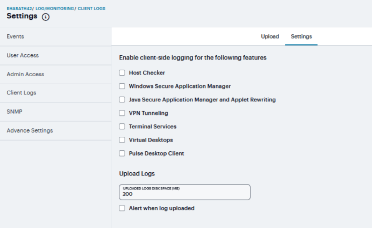Screen dimensions: 372x228
Task: Check Pulse Desktop Client option
Action: coord(122,153)
